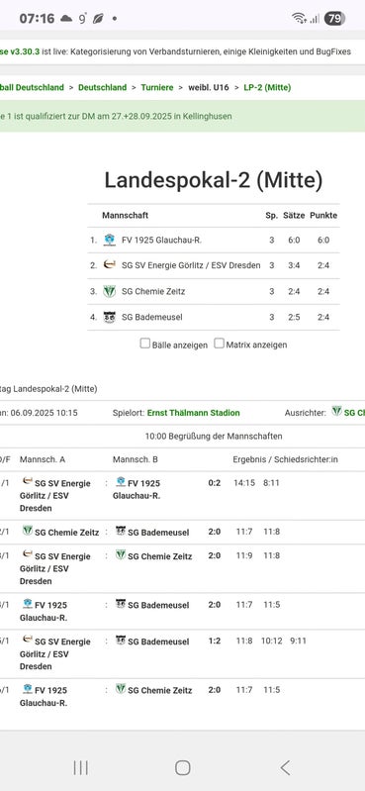
Task: Open the recent apps icon
Action: click(81, 768)
